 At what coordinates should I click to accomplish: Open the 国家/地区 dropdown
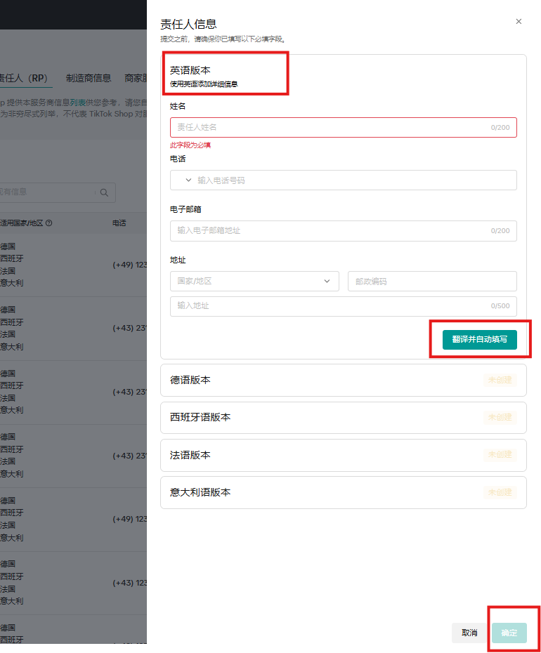[x=254, y=281]
